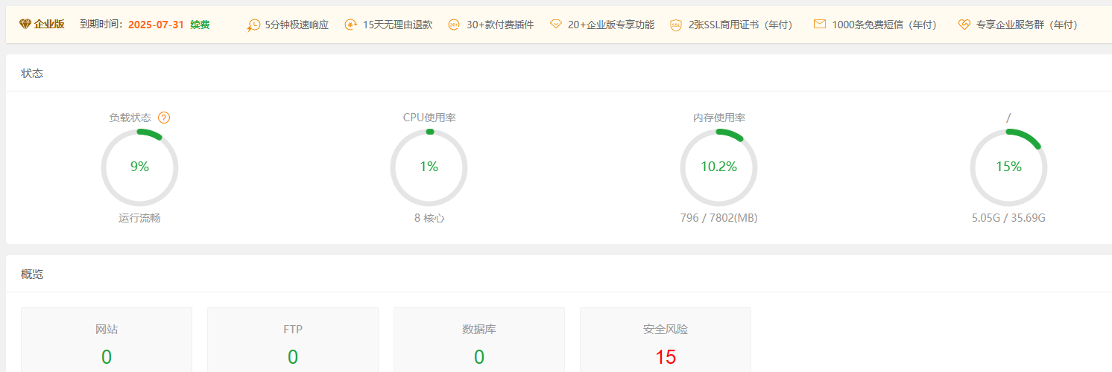This screenshot has height=372, width=1112.
Task: Click the SSL certificate shield icon
Action: click(676, 25)
